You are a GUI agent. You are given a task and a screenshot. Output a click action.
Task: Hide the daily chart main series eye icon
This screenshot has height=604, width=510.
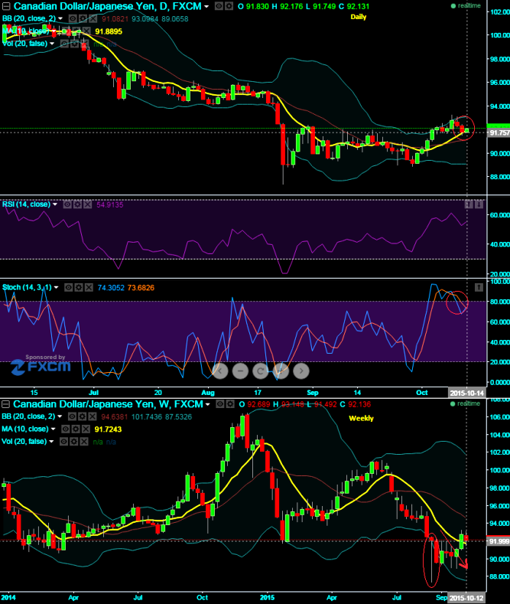(219, 6)
